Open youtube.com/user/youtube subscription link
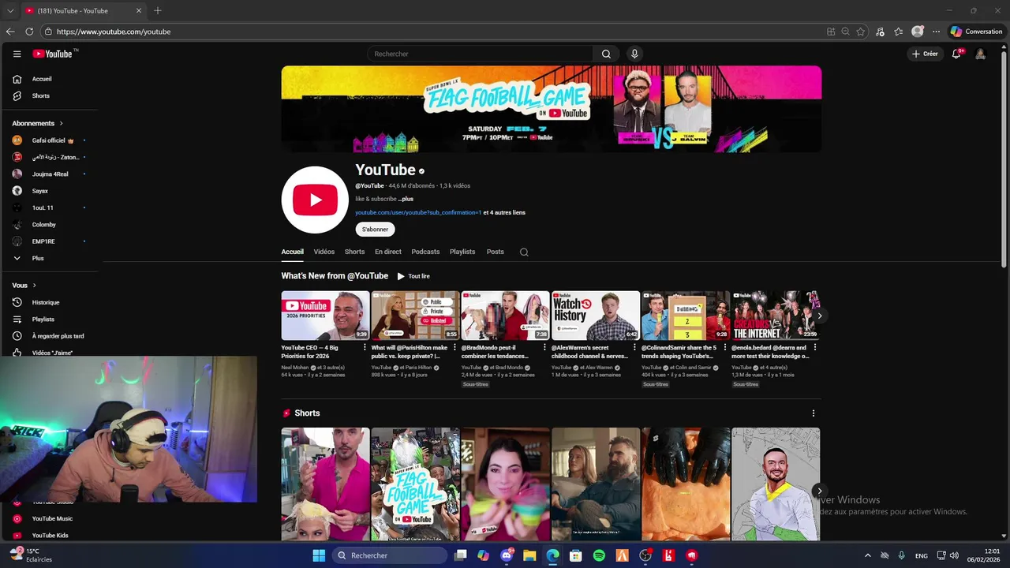1010x568 pixels. pos(418,212)
